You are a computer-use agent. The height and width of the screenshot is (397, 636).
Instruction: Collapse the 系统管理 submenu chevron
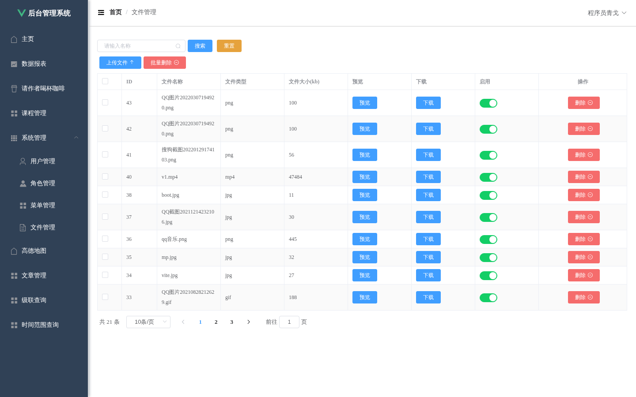tap(76, 138)
